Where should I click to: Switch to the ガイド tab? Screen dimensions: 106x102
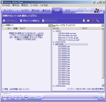point(68,10)
